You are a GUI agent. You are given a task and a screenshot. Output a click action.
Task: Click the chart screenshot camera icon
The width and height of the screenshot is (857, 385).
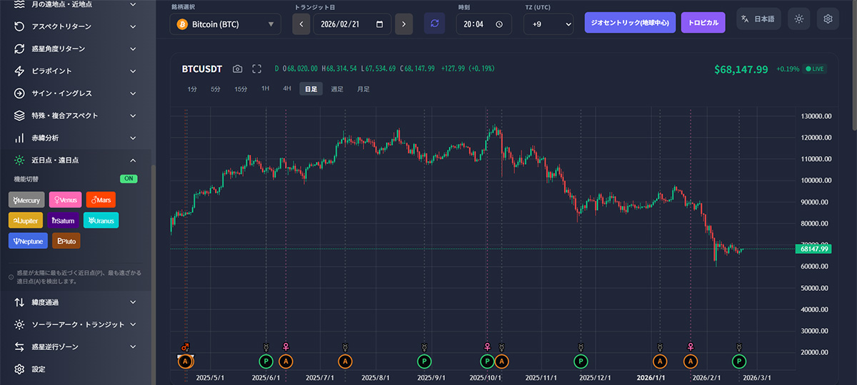(237, 68)
